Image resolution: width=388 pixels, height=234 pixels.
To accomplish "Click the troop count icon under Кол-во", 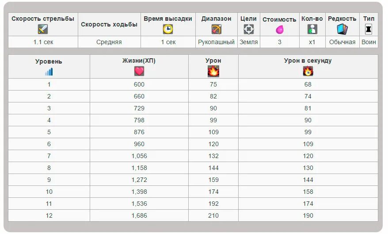I will pyautogui.click(x=312, y=29).
